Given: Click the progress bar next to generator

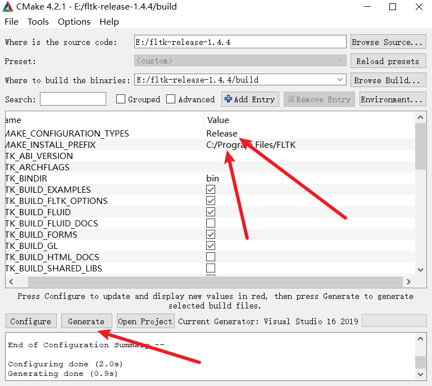Looking at the screenshot, I should [x=394, y=321].
